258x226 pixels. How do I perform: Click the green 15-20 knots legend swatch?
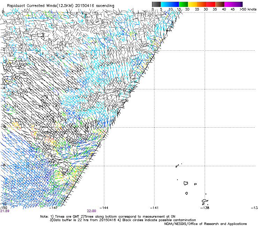click(183, 4)
